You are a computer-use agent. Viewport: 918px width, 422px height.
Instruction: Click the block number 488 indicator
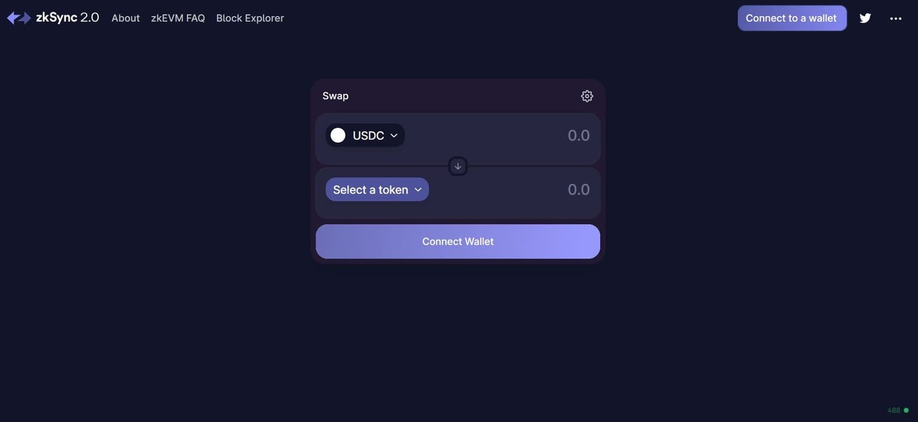pos(893,410)
